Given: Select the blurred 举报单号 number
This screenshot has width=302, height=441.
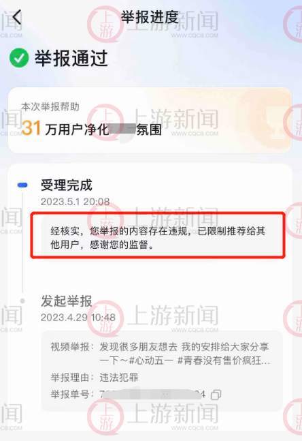Looking at the screenshot, I should coord(152,395).
